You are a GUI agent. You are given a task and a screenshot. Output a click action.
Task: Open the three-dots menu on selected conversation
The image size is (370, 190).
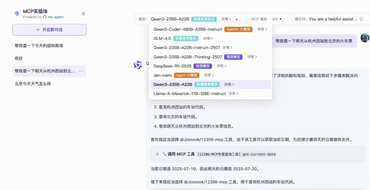81,71
